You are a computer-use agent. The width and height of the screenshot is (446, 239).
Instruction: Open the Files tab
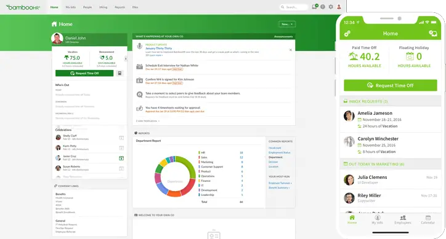[x=135, y=7]
